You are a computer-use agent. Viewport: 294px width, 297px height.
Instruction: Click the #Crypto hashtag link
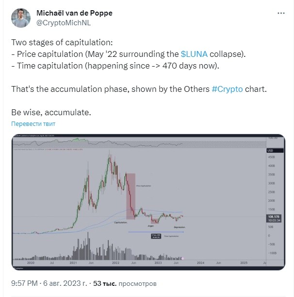(x=227, y=89)
